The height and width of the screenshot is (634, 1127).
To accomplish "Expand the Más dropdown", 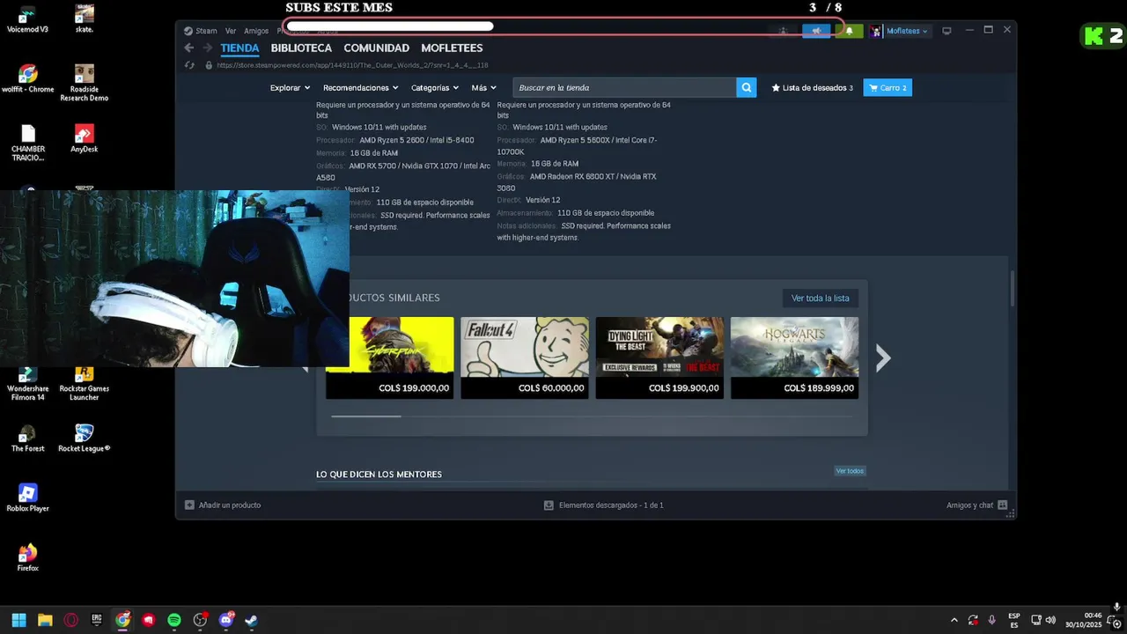I will (483, 87).
